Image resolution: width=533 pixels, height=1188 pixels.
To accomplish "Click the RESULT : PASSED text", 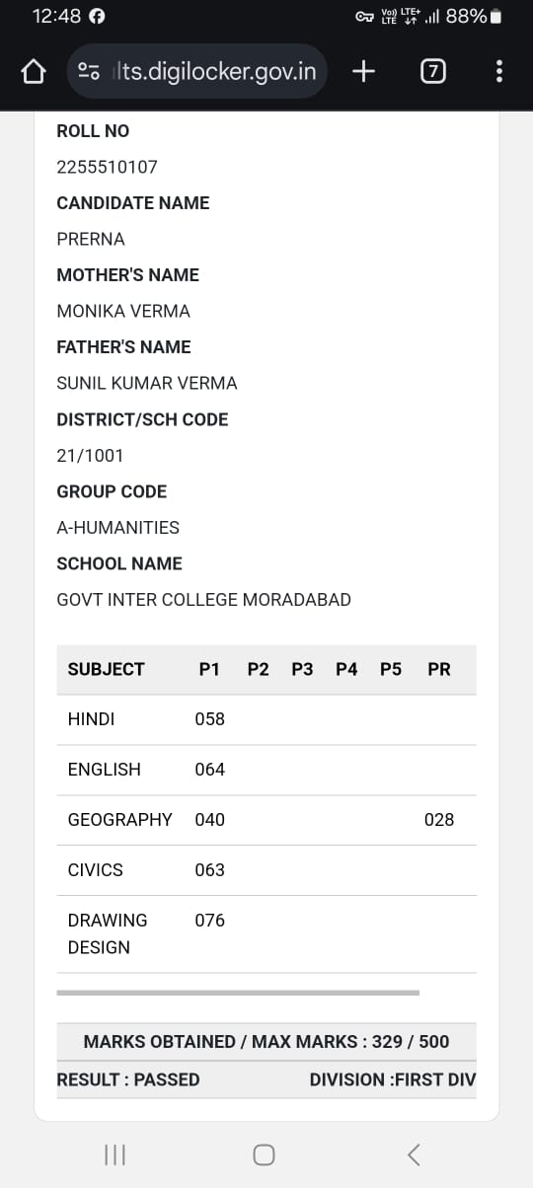I will coord(128,1079).
